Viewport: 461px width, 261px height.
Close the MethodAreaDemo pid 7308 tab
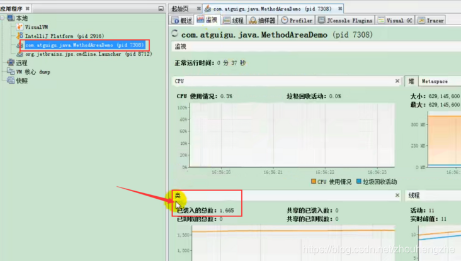(340, 9)
